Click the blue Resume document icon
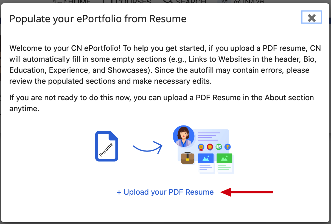Screen dimensions: 331x224 click(x=107, y=146)
